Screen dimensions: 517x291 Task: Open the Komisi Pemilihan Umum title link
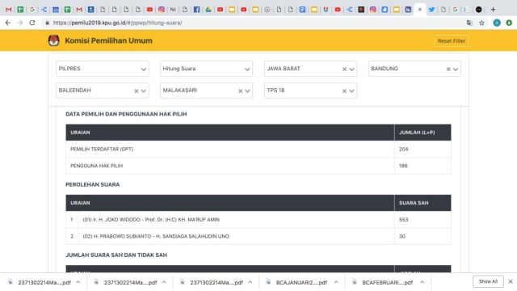[x=108, y=40]
